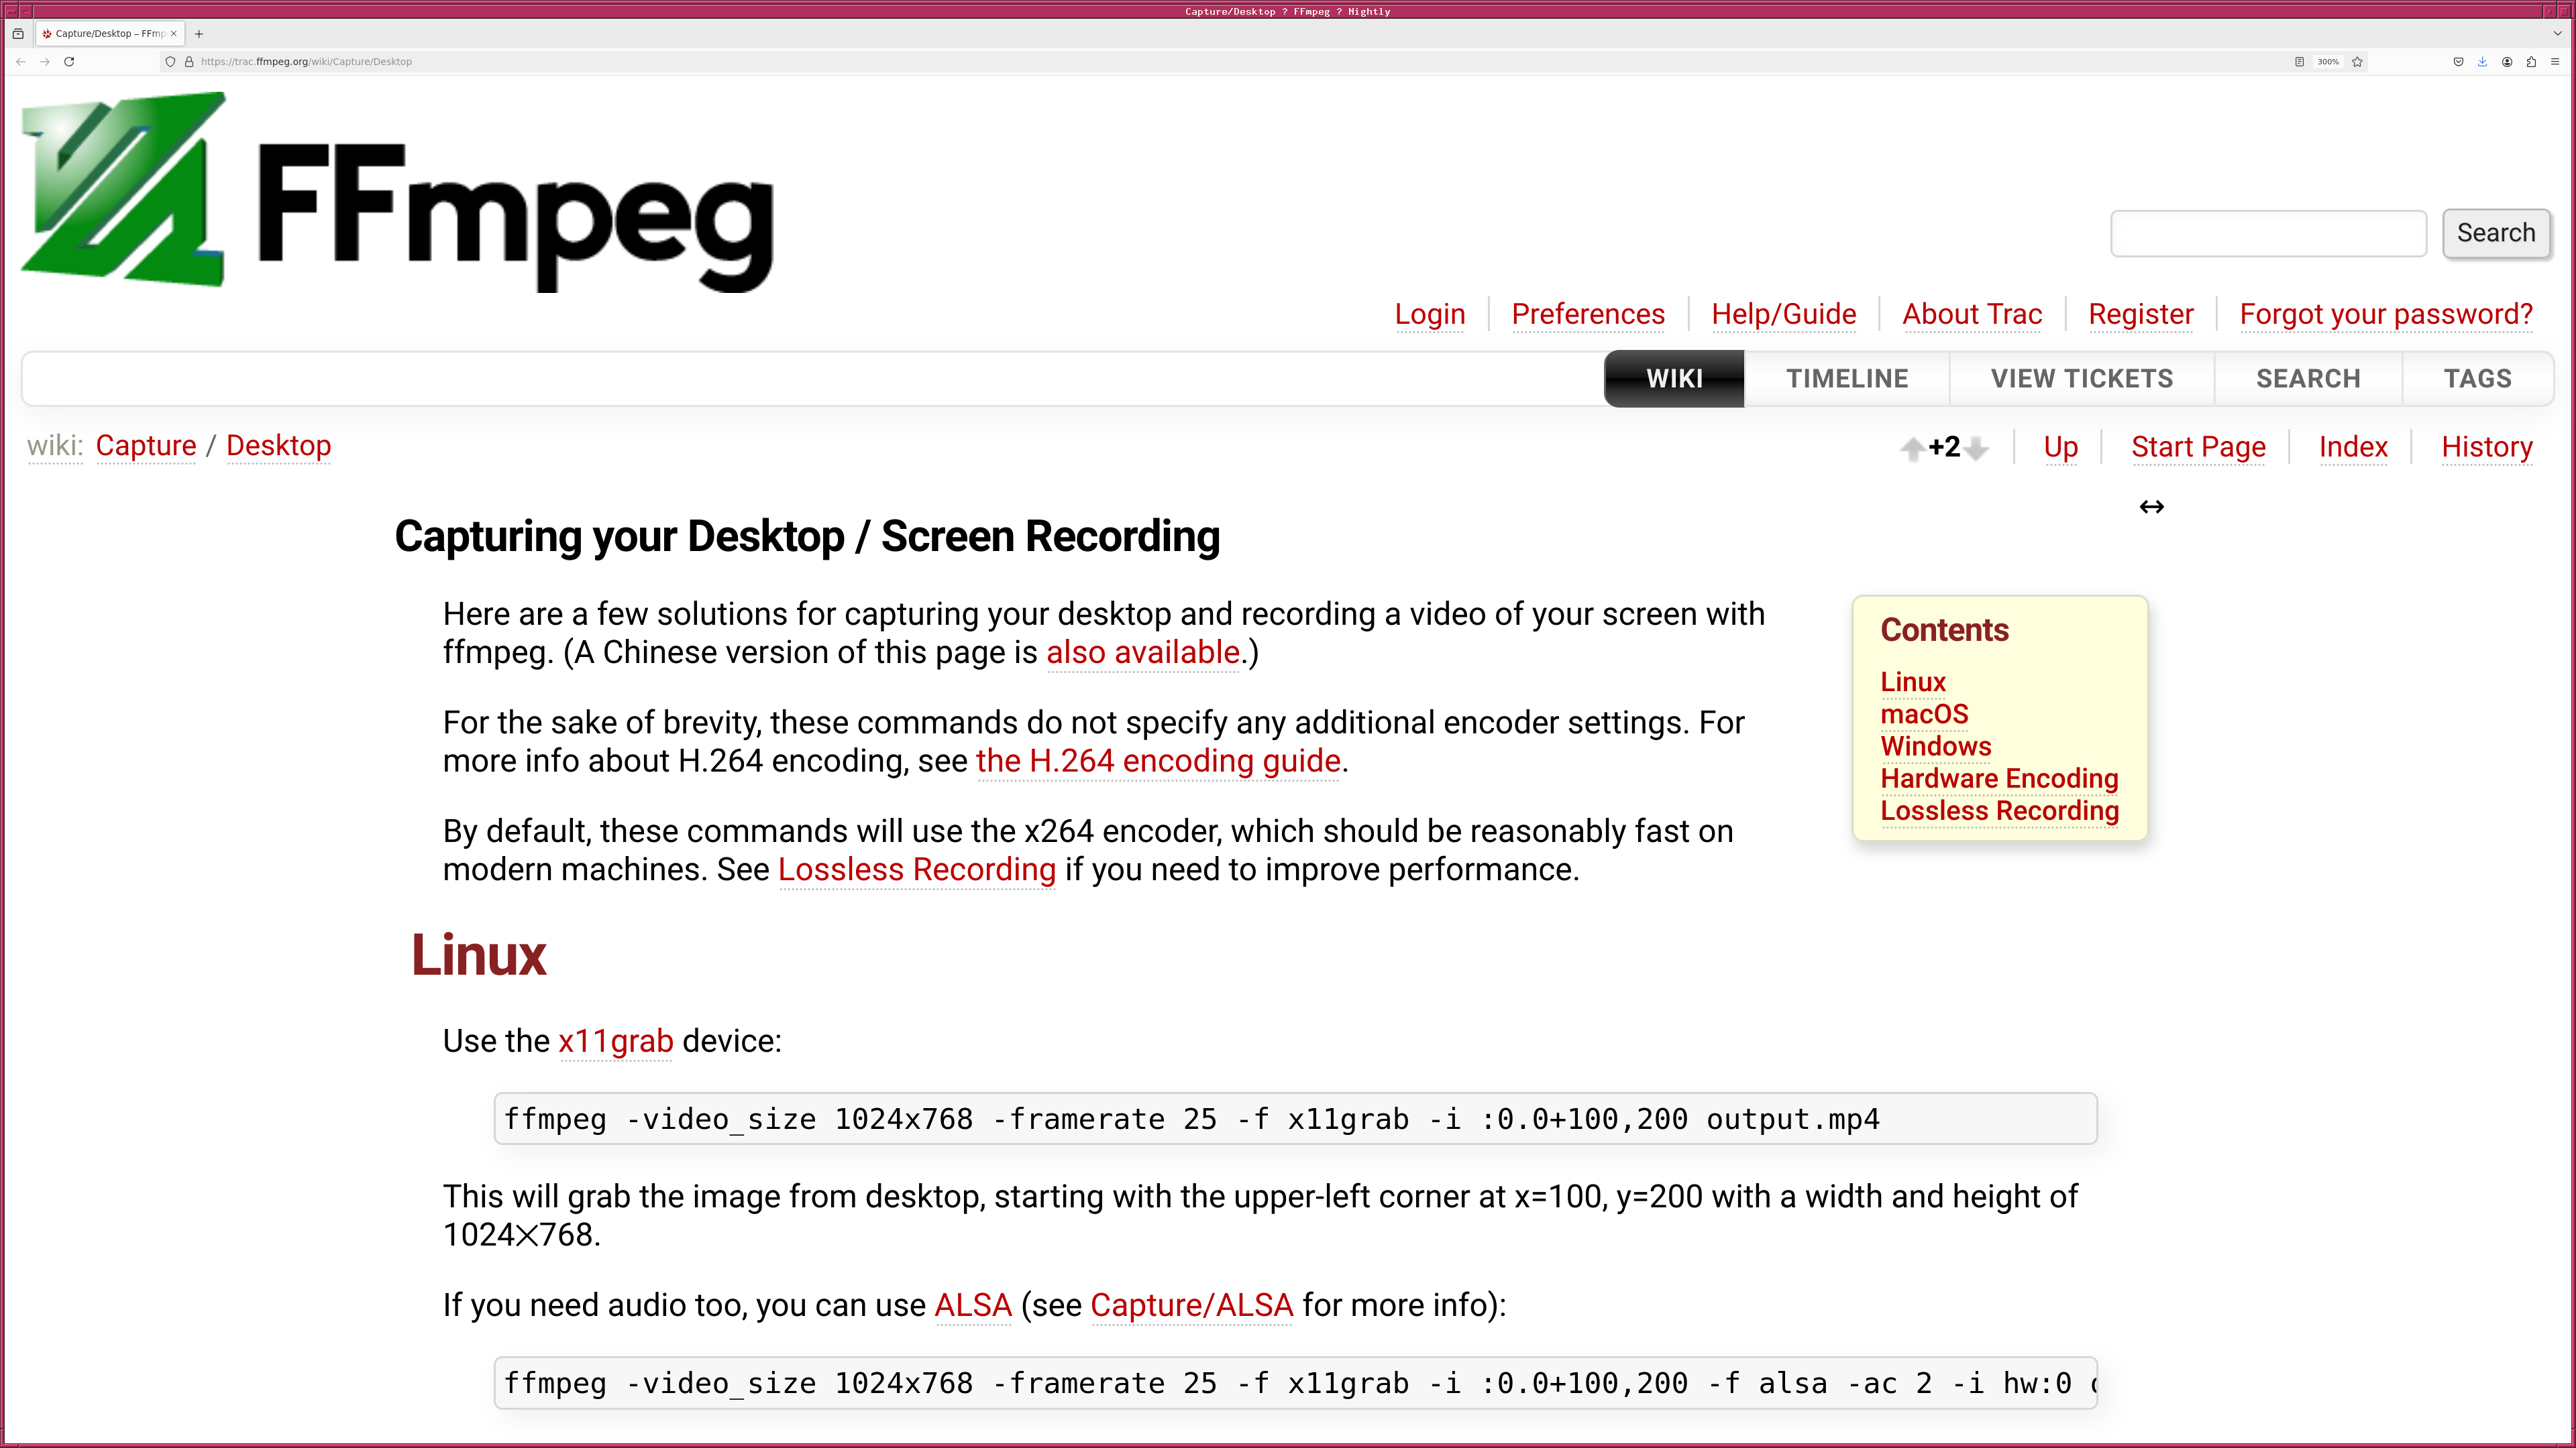The image size is (2576, 1448).
Task: Follow the Hardware Encoding contents link
Action: pos(1999,778)
